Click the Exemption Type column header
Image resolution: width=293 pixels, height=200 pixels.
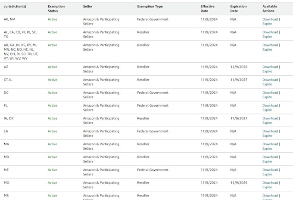[x=150, y=6]
